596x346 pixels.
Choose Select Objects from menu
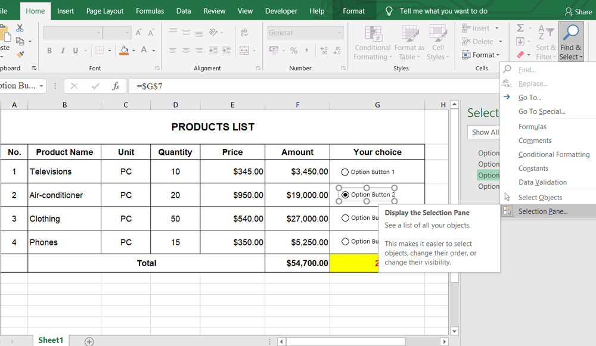click(x=548, y=197)
